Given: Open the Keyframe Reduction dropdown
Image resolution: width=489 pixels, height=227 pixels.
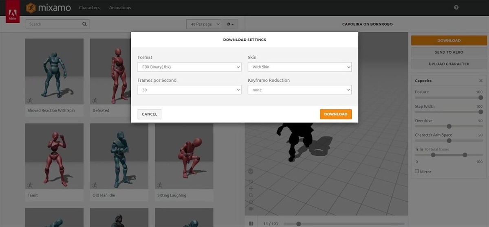Looking at the screenshot, I should [300, 90].
